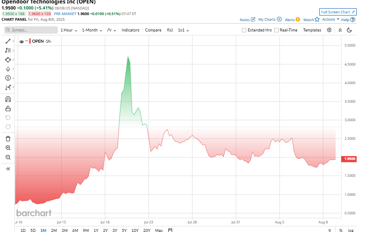Select the 5D time range tab
The width and height of the screenshot is (390, 232).
33,230
